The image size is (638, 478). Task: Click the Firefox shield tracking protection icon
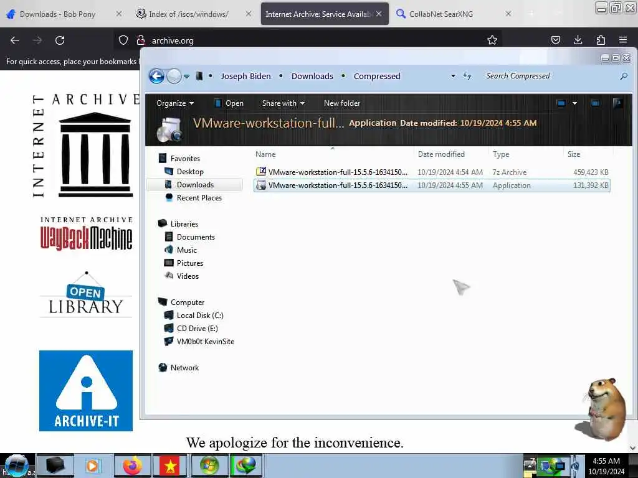tap(123, 40)
